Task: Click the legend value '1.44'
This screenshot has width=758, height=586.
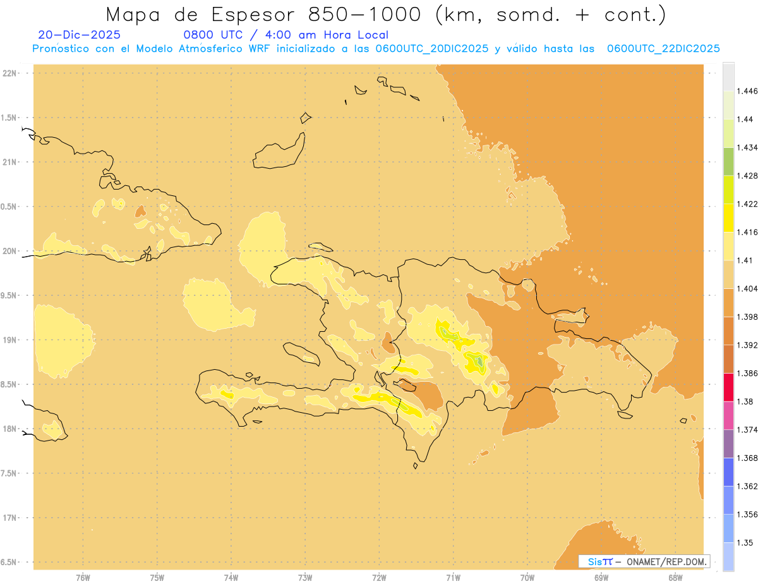Action: point(745,119)
